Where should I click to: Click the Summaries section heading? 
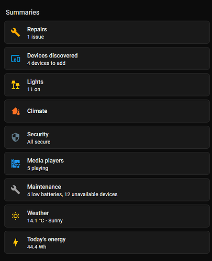coord(23,13)
